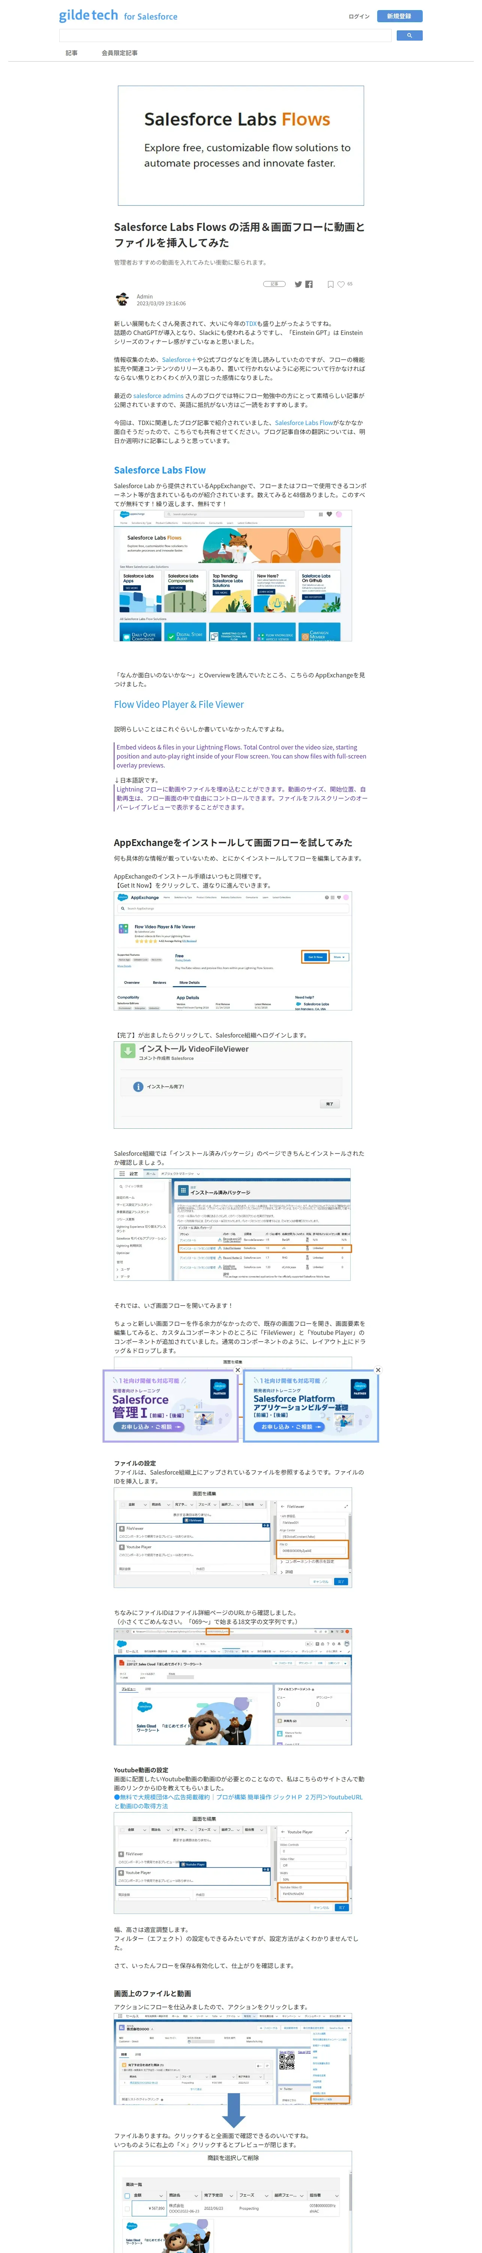Open Flow Video Player & File Viewer heading link

click(178, 705)
